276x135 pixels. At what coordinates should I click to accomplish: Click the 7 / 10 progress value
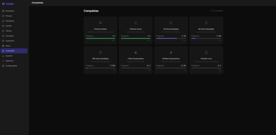point(184,36)
